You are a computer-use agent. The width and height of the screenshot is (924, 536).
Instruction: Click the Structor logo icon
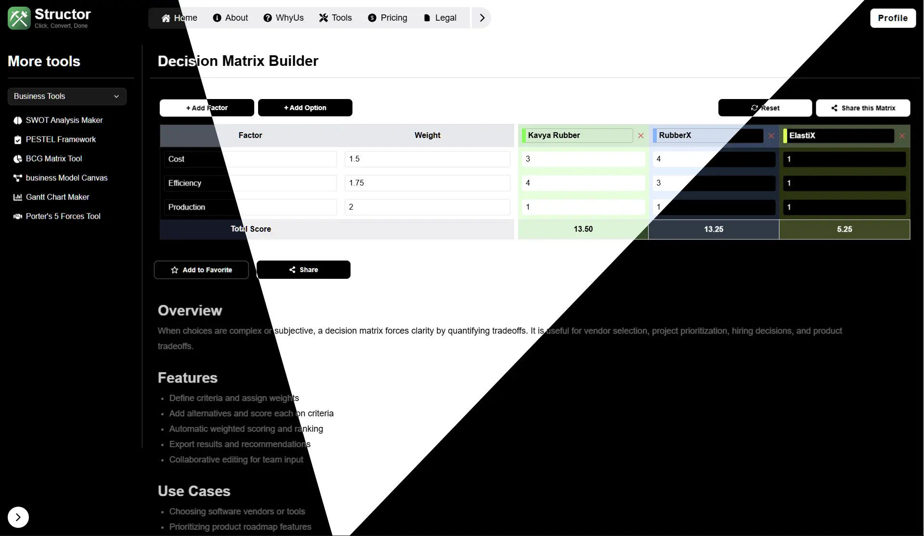click(x=19, y=18)
